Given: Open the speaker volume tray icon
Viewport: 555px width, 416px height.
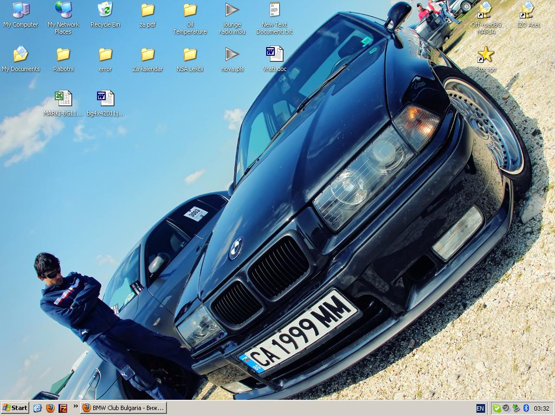Looking at the screenshot, I should click(x=507, y=408).
